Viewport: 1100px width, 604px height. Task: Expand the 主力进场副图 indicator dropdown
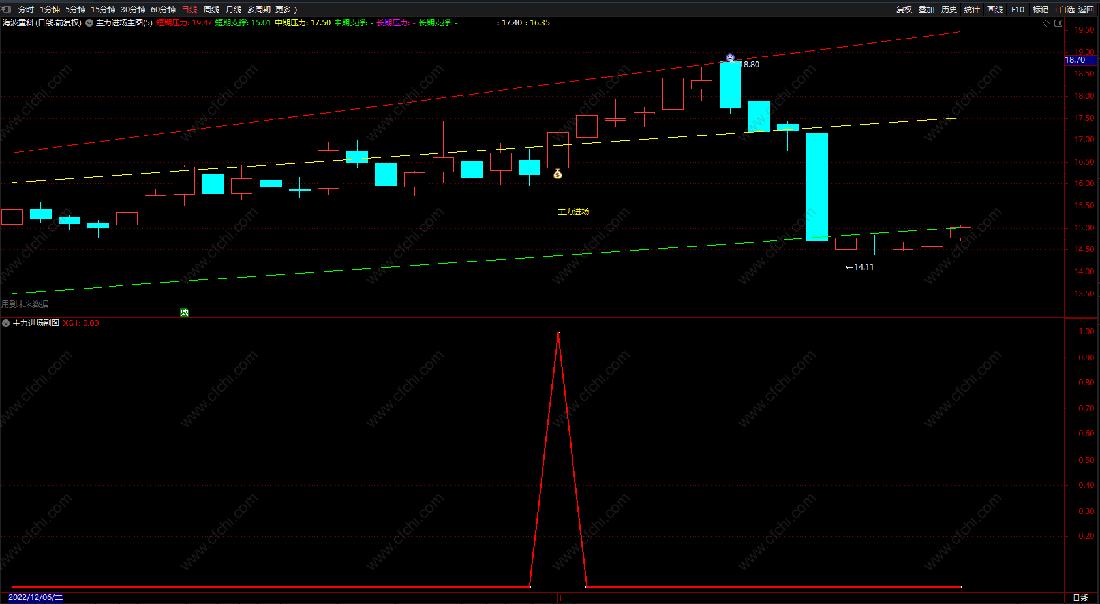click(6, 323)
